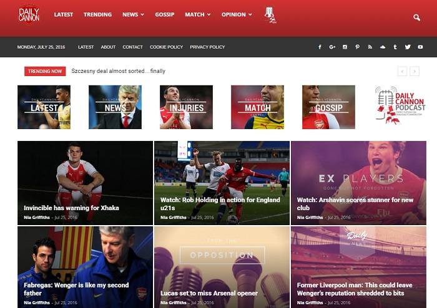Open the Gossip category thumbnail
437x308 pixels.
(x=328, y=107)
